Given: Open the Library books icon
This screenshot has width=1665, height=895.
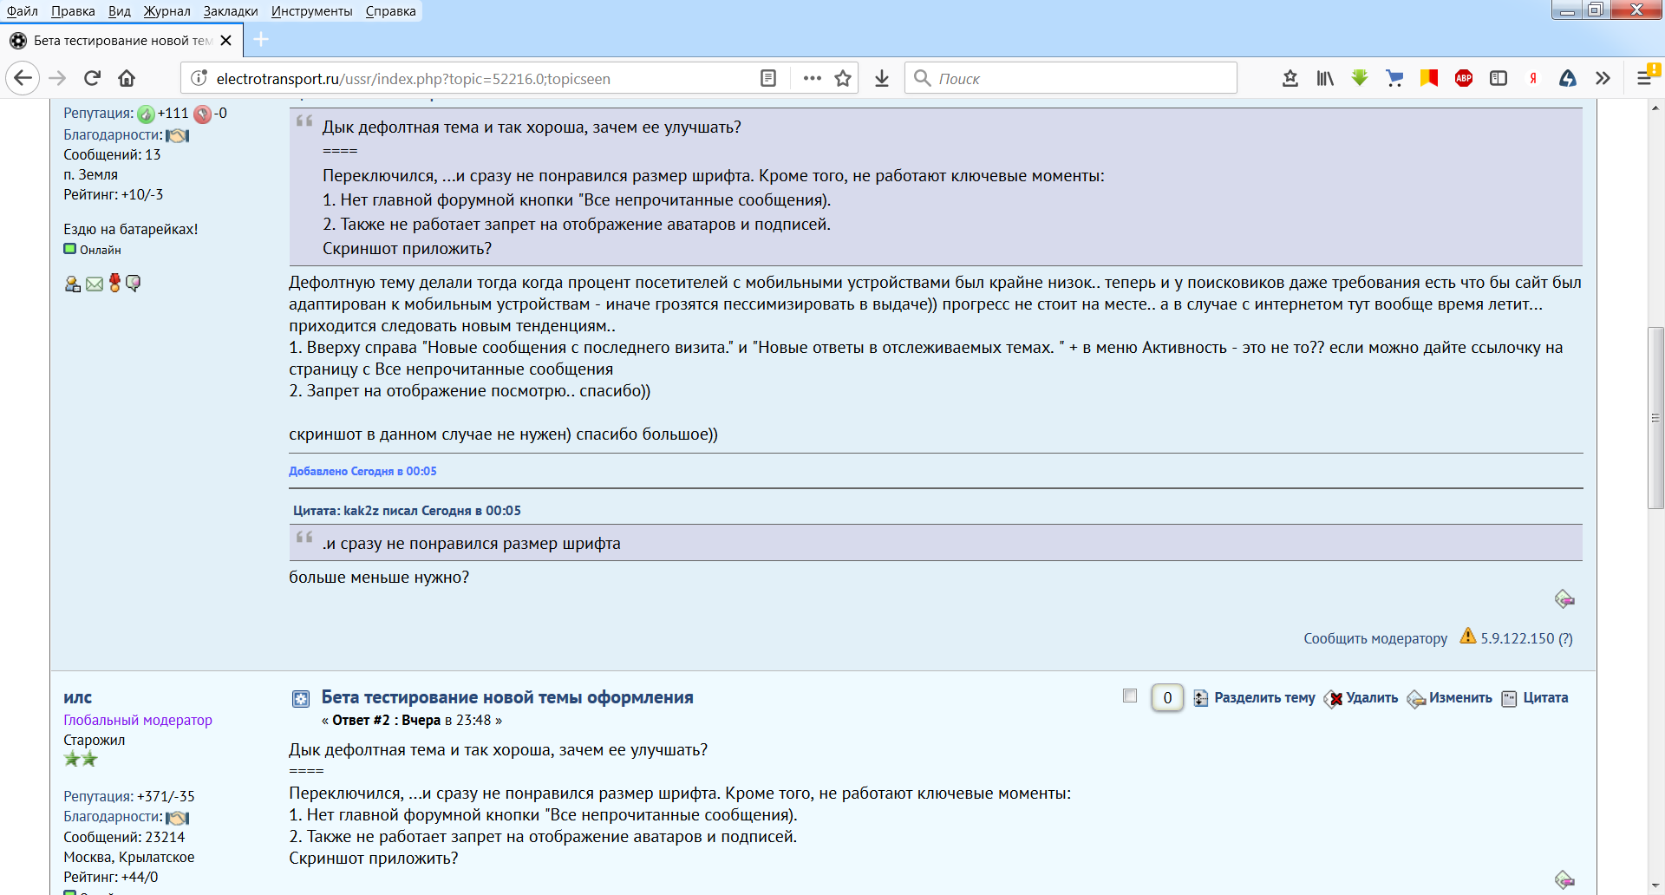Looking at the screenshot, I should [1325, 78].
